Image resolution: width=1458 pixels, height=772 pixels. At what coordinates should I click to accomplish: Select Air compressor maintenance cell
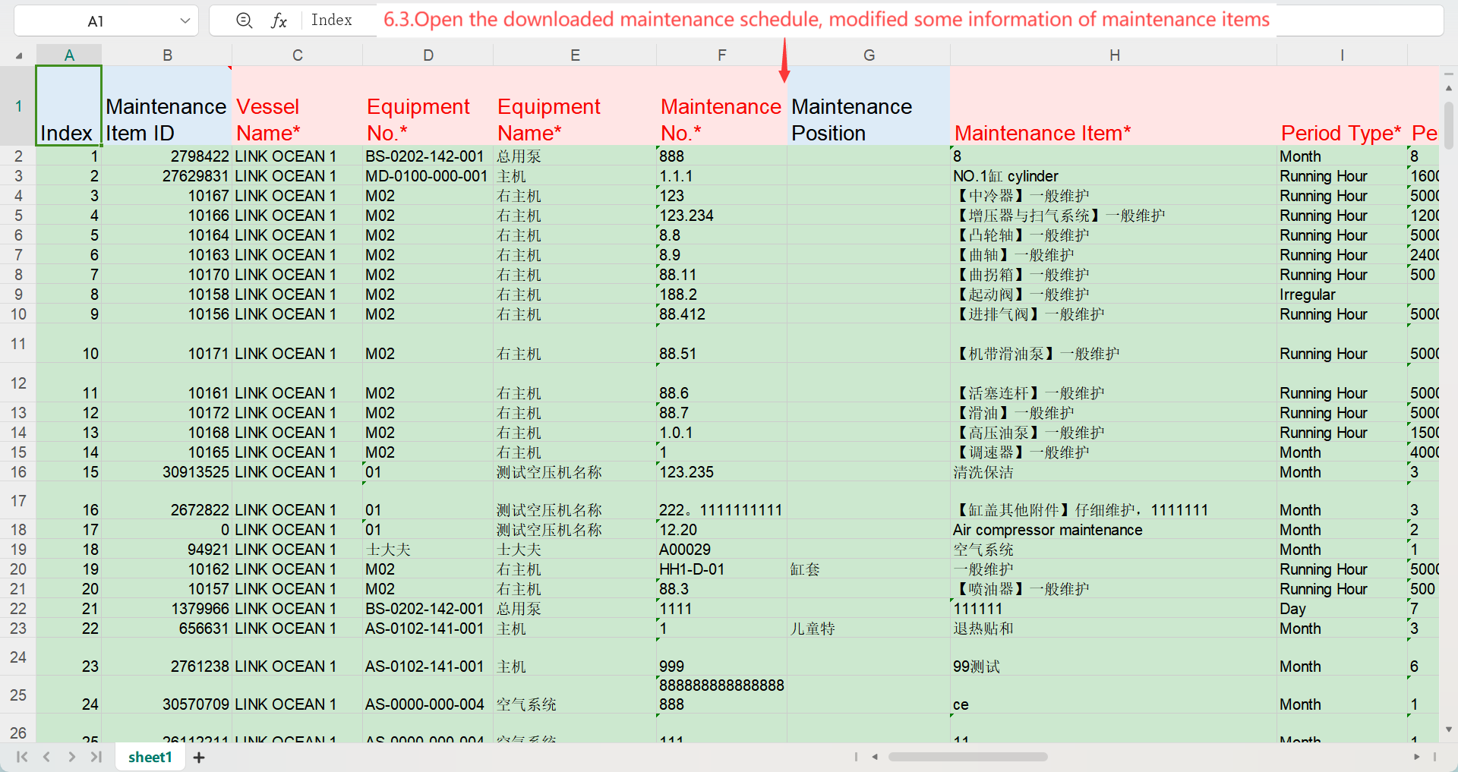(1114, 529)
